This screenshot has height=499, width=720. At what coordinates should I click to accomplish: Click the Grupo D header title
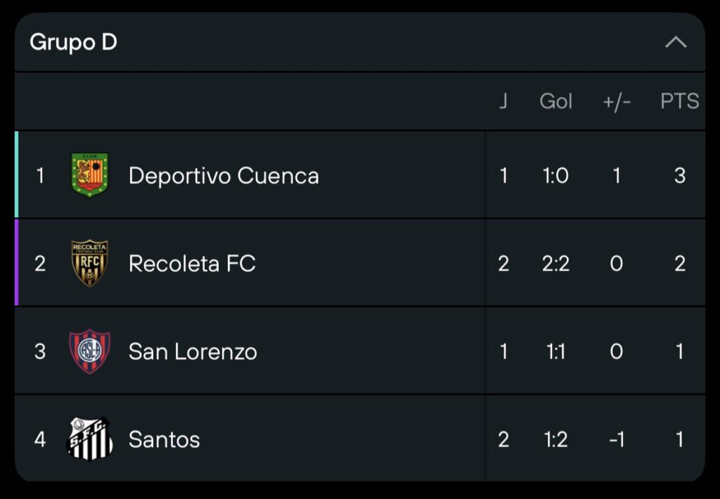[x=73, y=42]
